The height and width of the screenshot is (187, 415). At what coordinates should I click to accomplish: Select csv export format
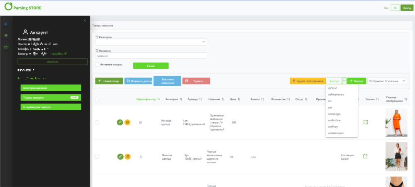(330, 101)
